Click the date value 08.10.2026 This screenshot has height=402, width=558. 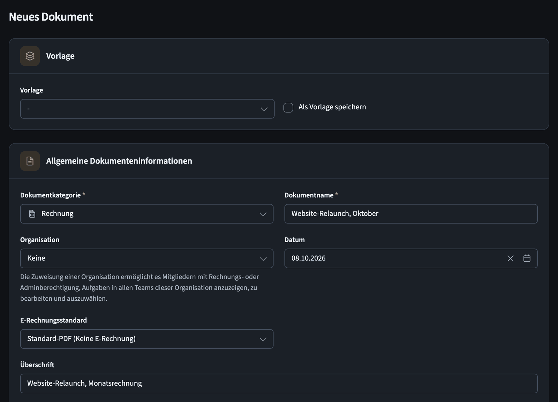[309, 258]
